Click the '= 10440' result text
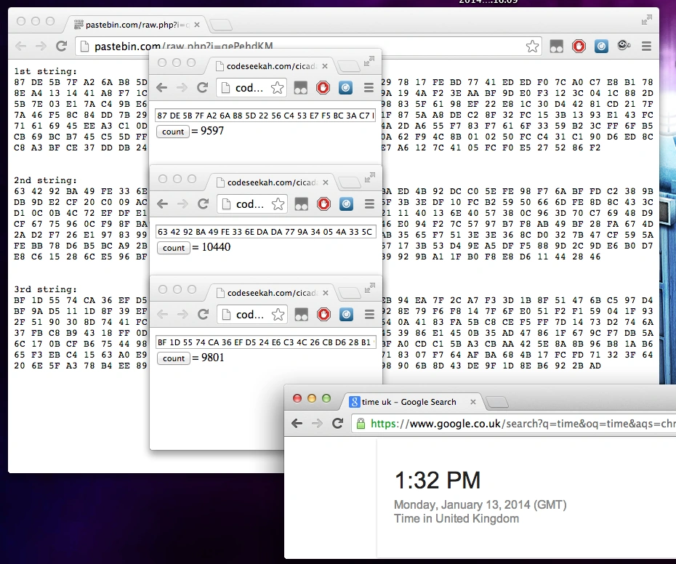 [x=212, y=247]
